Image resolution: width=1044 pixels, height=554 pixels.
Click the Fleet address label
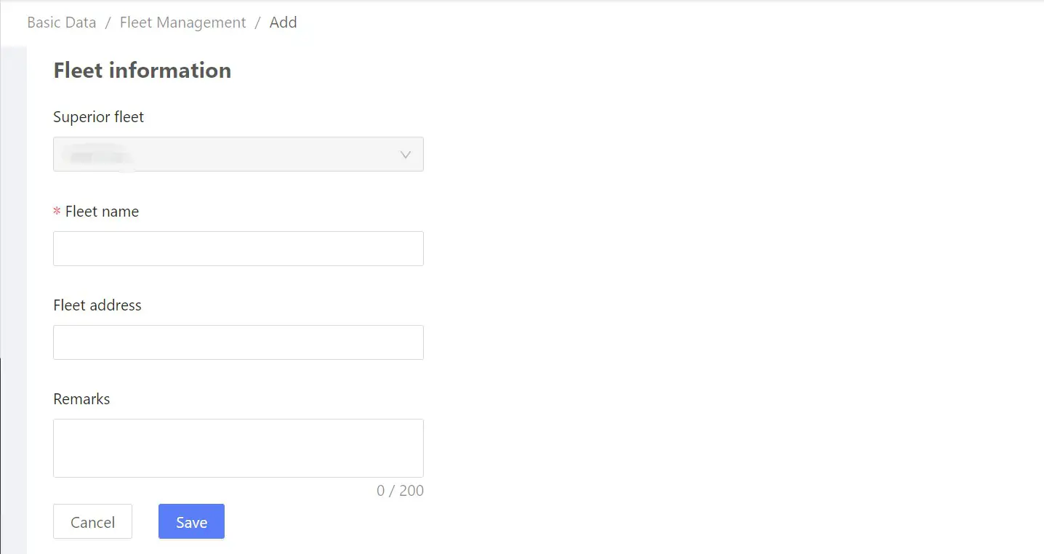[97, 305]
